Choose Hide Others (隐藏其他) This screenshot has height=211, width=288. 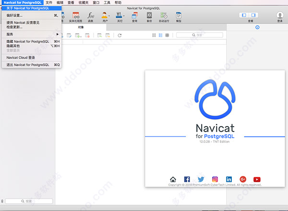[32, 46]
